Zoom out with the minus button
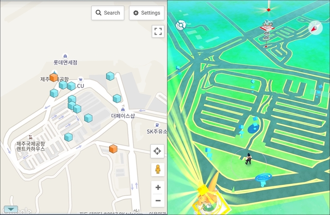 (158, 200)
